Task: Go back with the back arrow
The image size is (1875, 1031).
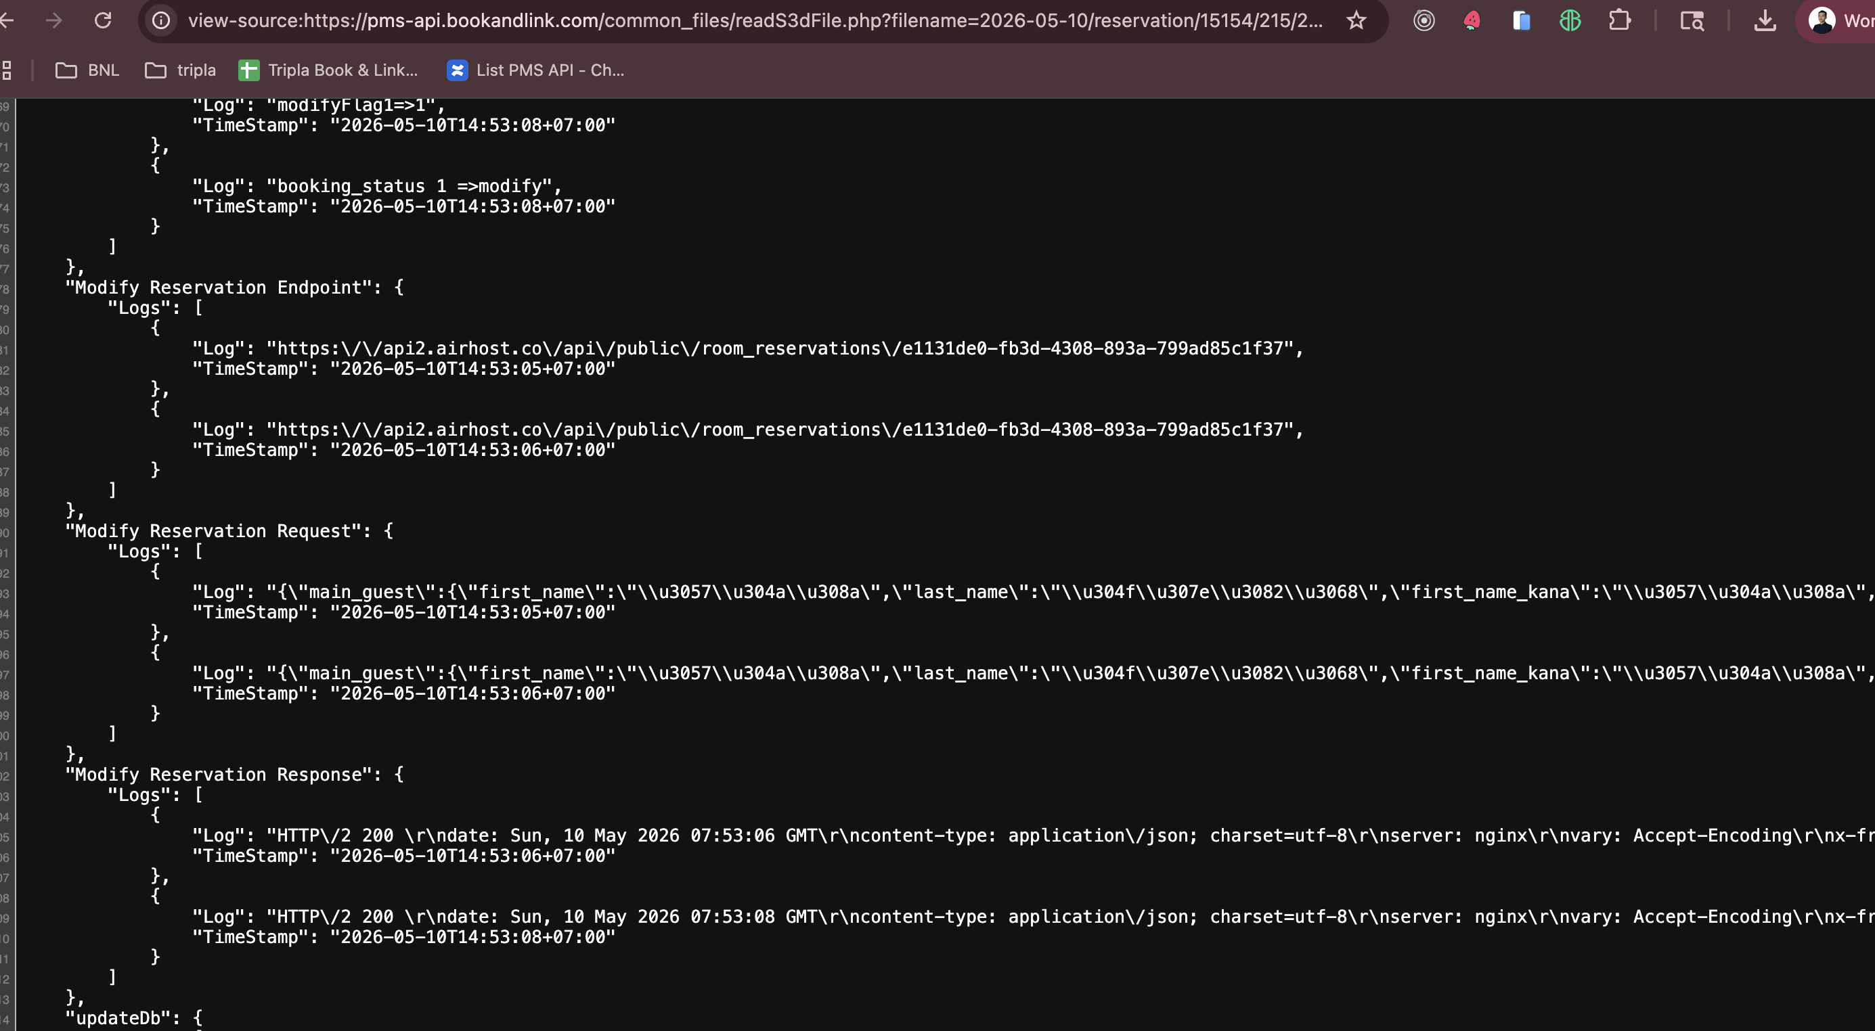Action: pos(7,20)
